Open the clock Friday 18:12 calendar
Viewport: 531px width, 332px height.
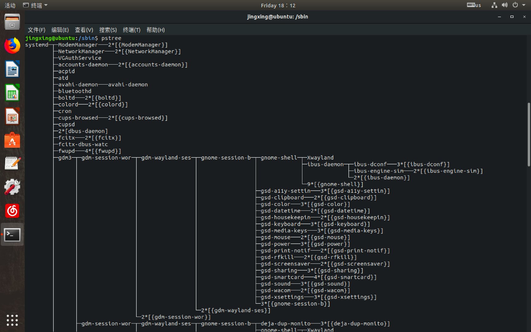click(x=278, y=5)
